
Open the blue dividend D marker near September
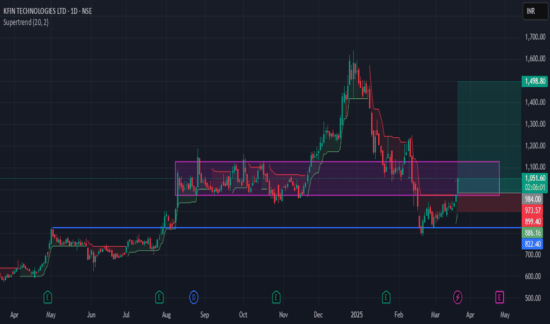(x=194, y=297)
